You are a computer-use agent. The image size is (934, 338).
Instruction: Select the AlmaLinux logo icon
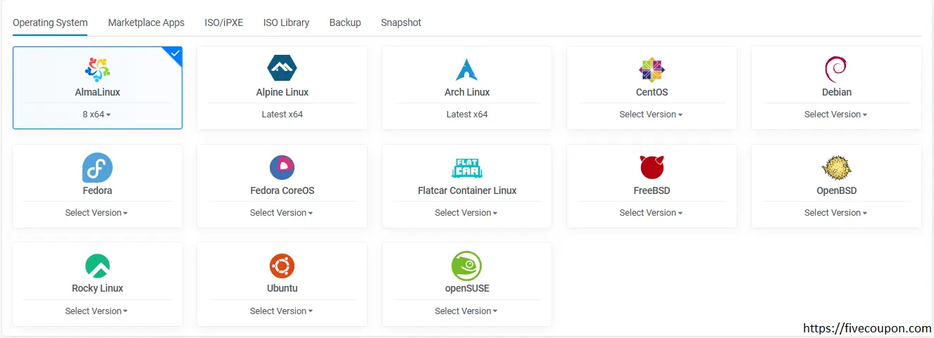pyautogui.click(x=97, y=70)
